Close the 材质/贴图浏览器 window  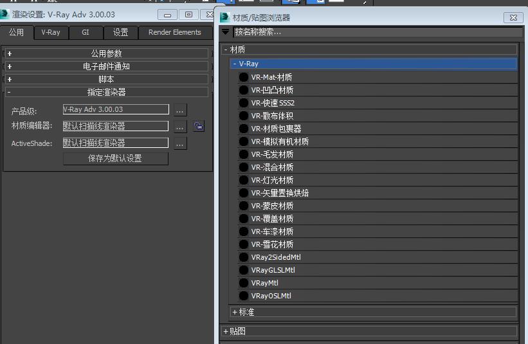tap(513, 17)
